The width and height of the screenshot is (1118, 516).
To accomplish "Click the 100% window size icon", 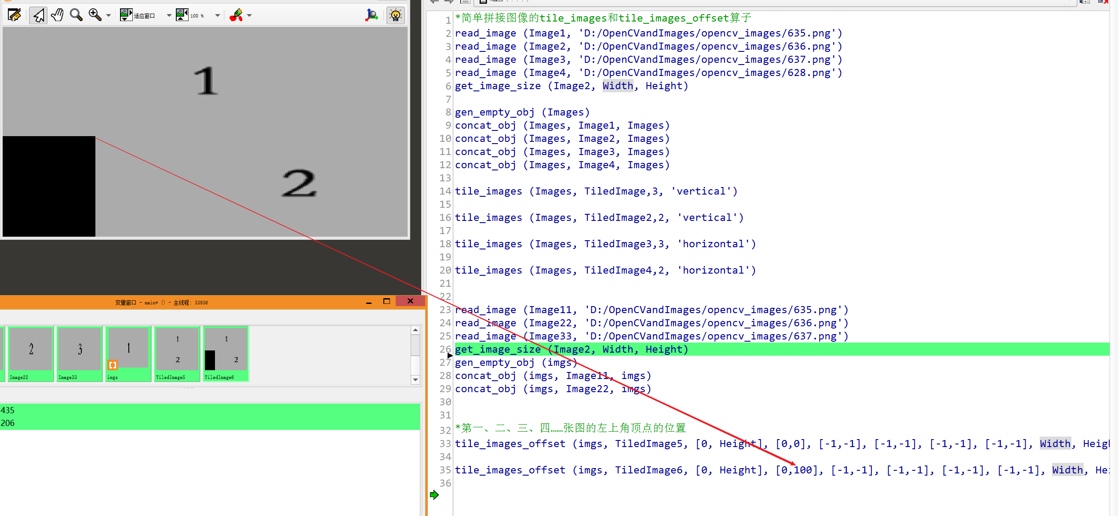I will coord(182,15).
